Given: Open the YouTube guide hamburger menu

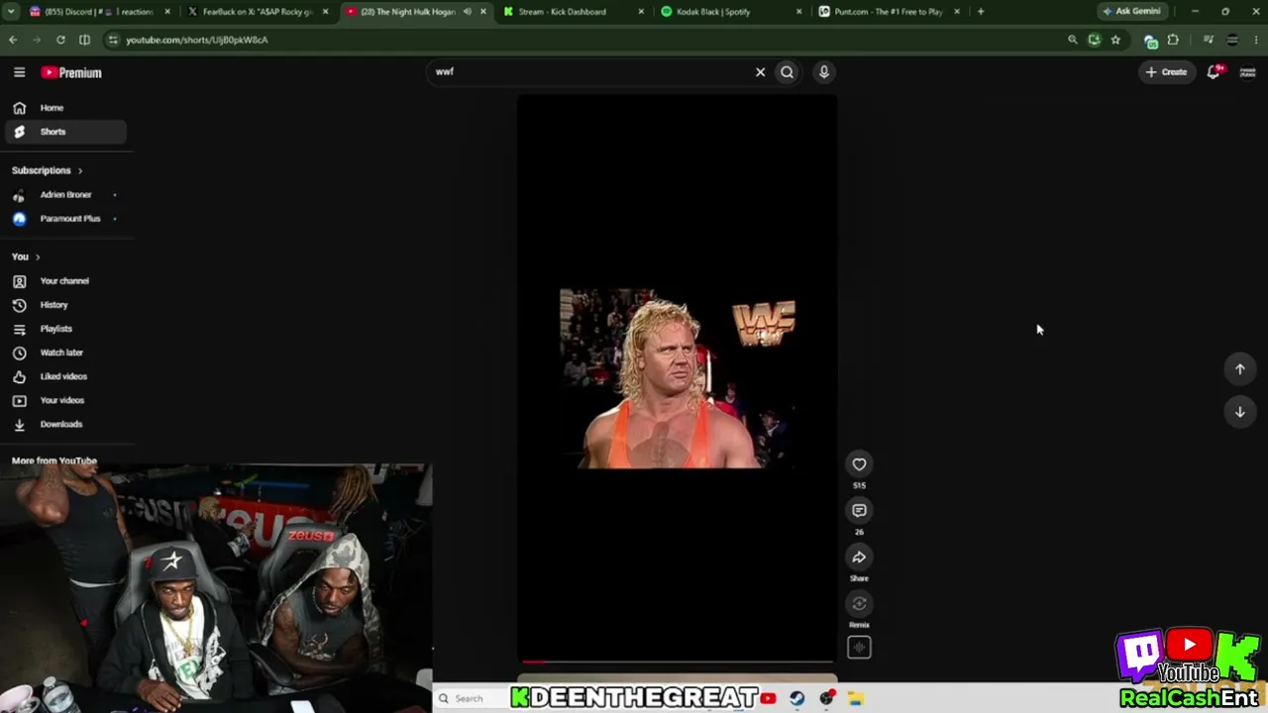Looking at the screenshot, I should tap(19, 72).
